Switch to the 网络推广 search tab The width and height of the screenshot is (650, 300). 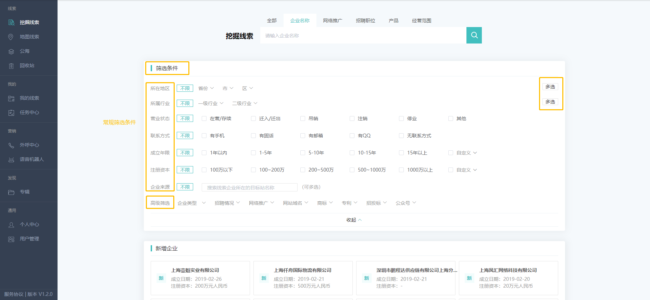pyautogui.click(x=333, y=21)
